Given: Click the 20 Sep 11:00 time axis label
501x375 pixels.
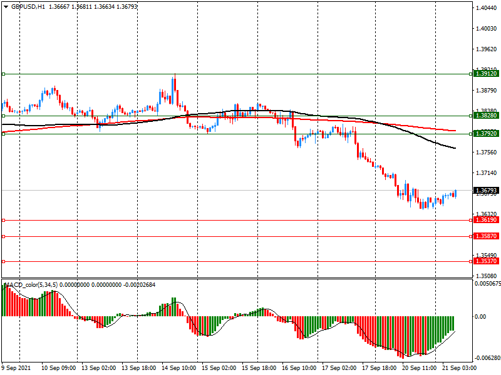Looking at the screenshot, I should (x=420, y=368).
